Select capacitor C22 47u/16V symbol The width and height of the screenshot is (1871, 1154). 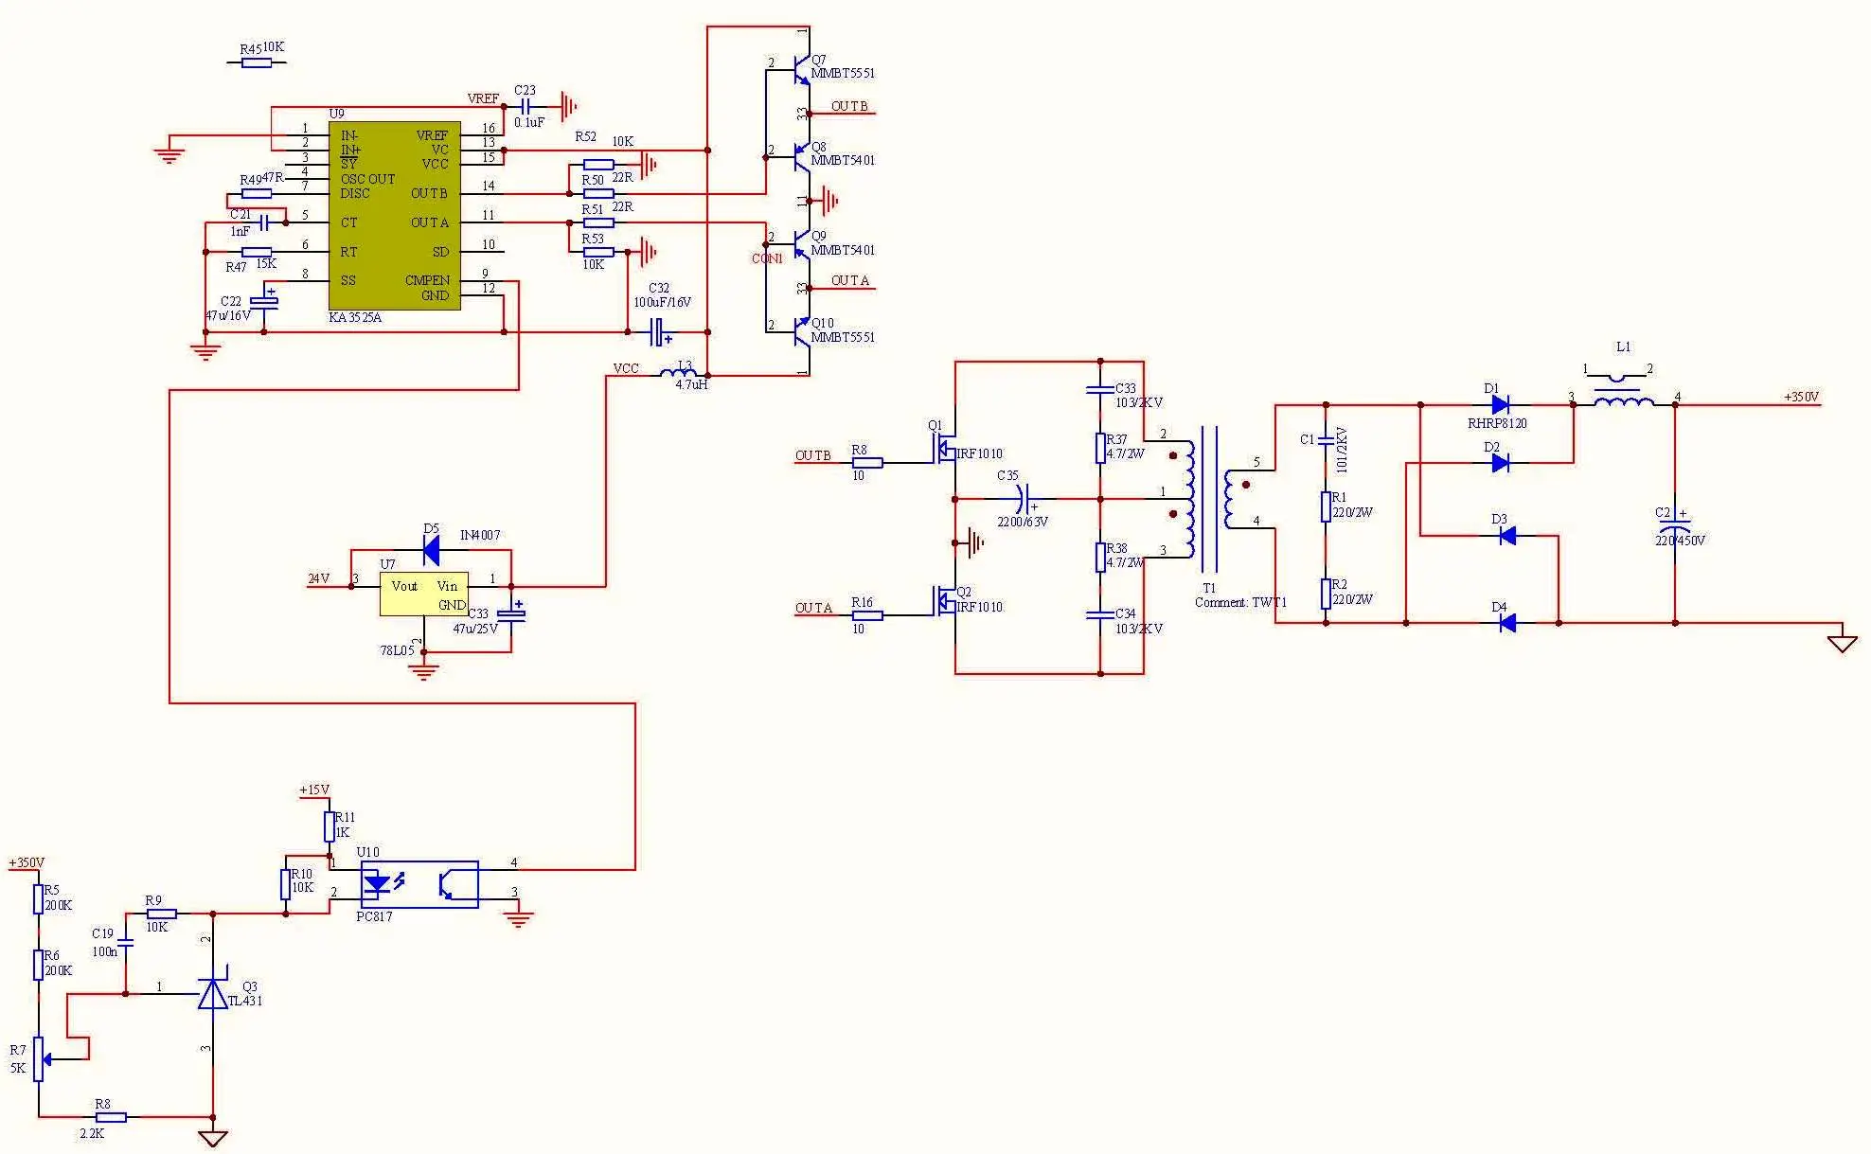[x=264, y=300]
